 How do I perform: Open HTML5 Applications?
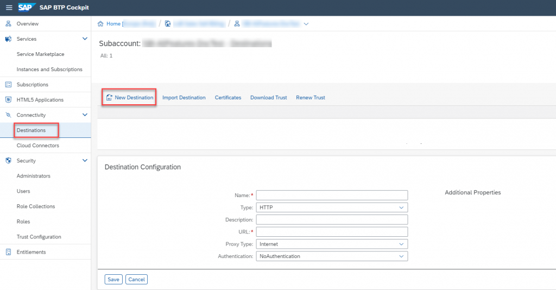pos(40,100)
